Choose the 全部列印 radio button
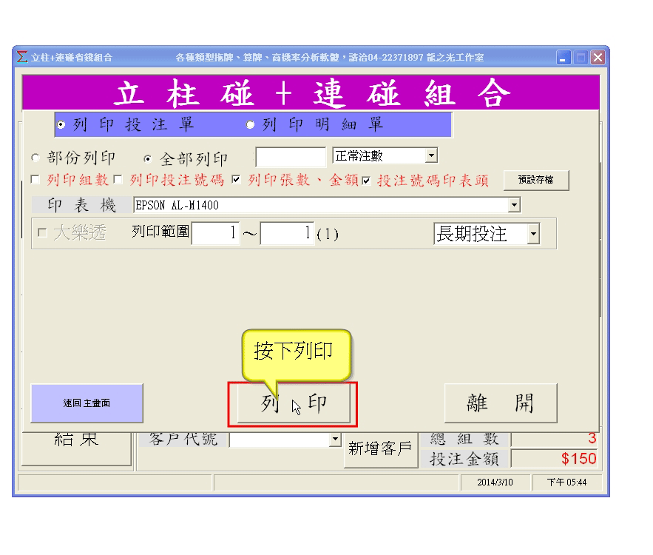Image resolution: width=653 pixels, height=555 pixels. tap(149, 158)
